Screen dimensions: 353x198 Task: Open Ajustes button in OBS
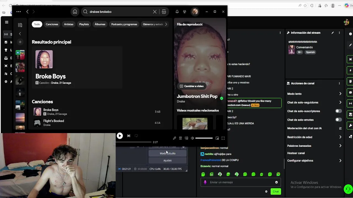(168, 160)
